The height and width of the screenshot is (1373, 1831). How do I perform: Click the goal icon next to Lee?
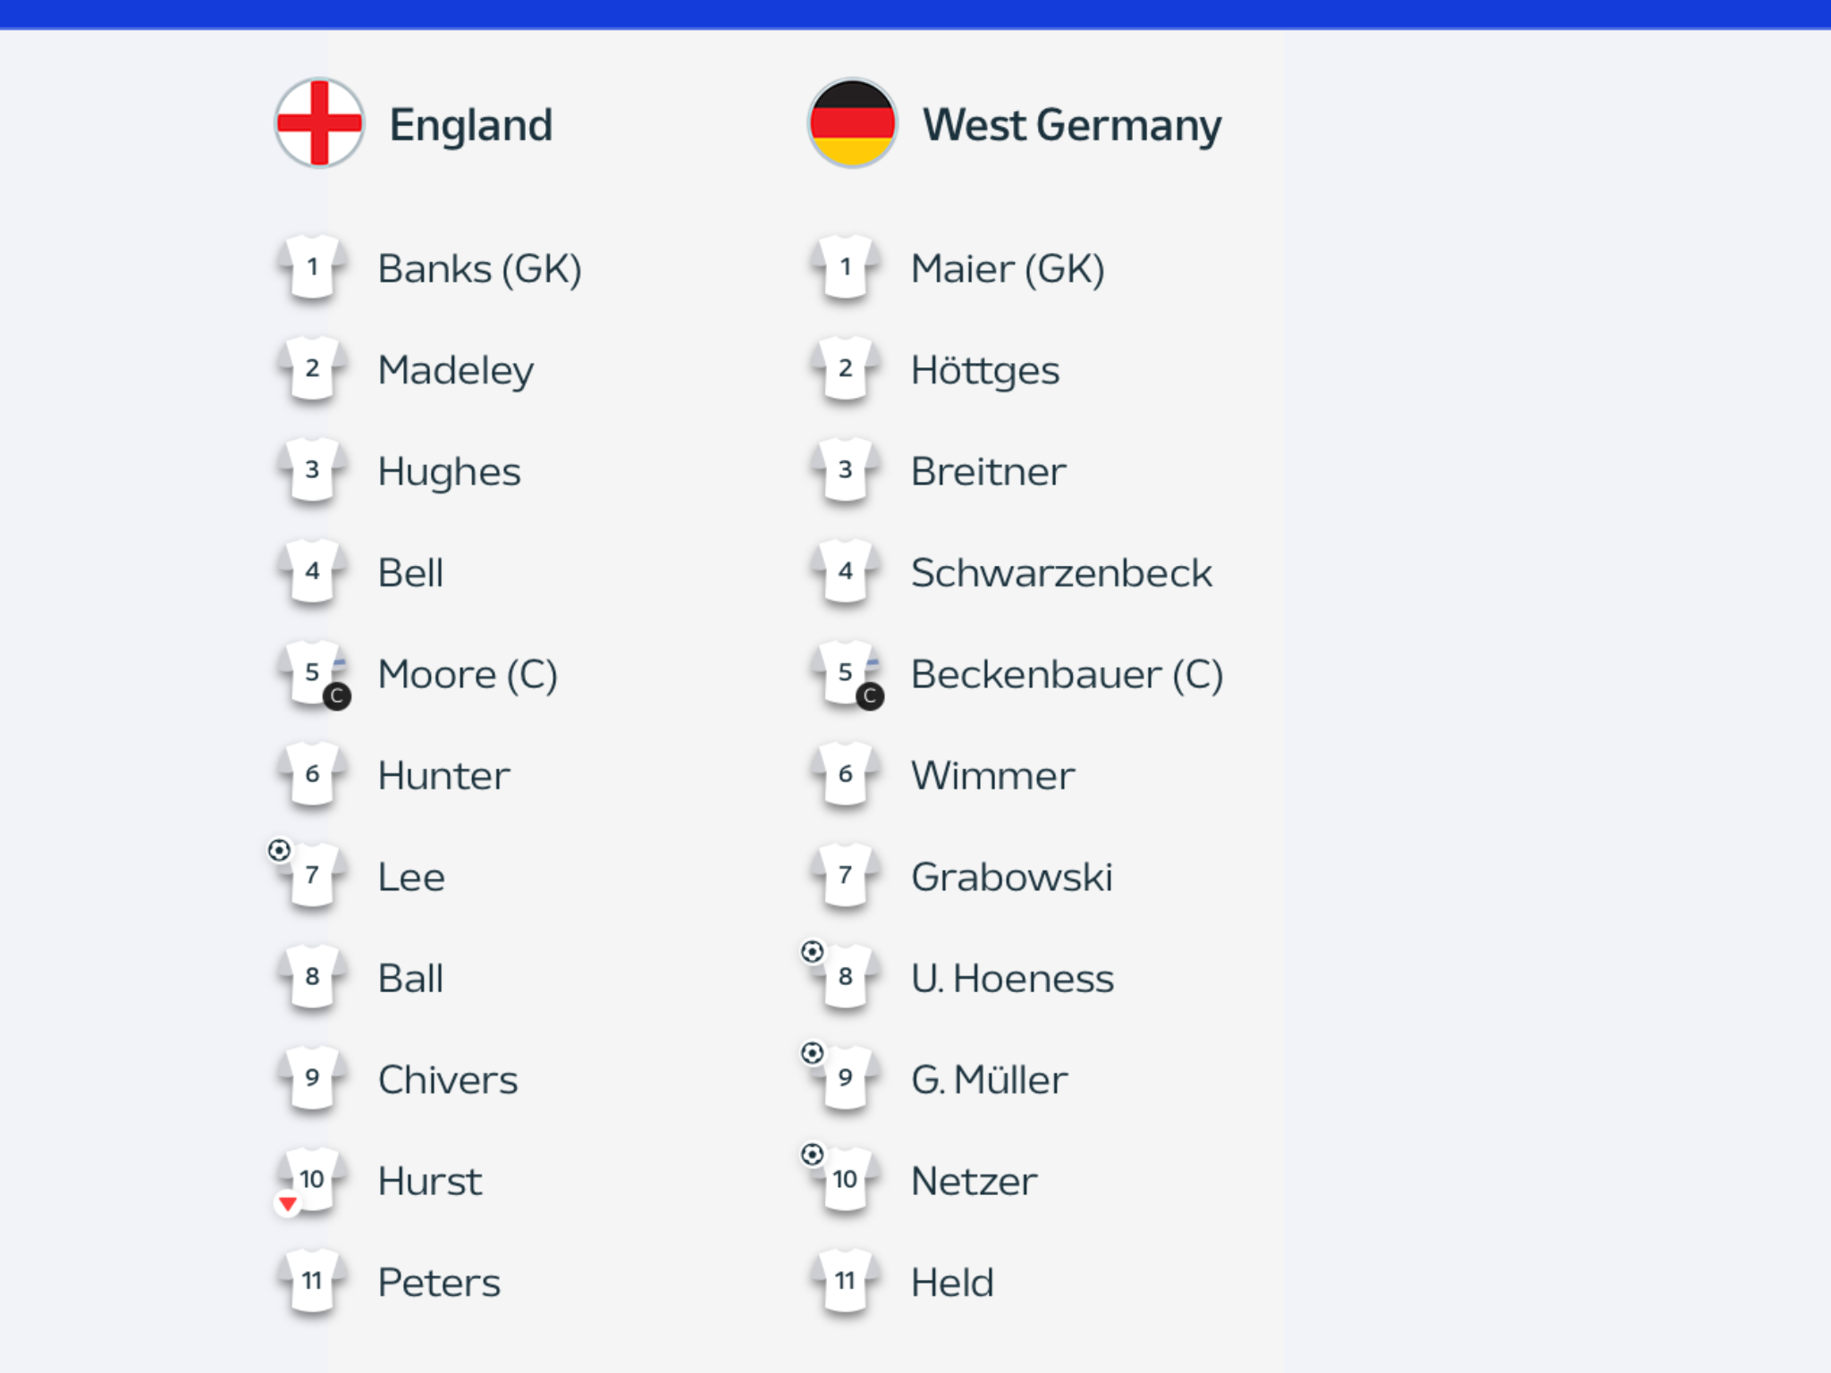[x=279, y=850]
